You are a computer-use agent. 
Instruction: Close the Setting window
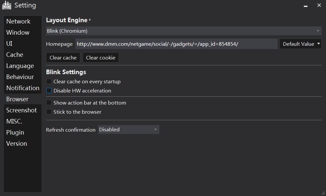tap(319, 5)
